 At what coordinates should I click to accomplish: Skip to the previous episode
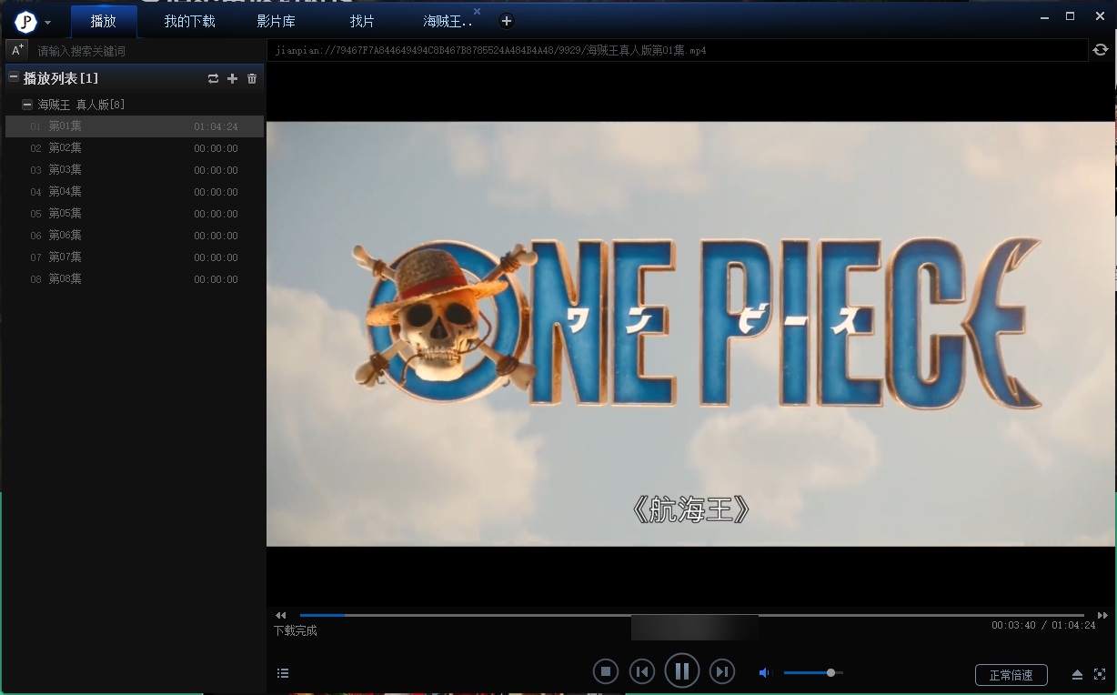pos(642,672)
